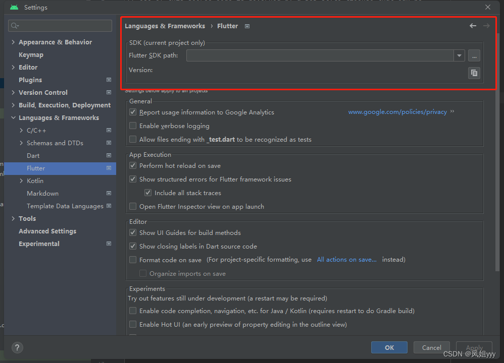This screenshot has width=504, height=363.
Task: Click the help question mark icon
Action: 17,347
